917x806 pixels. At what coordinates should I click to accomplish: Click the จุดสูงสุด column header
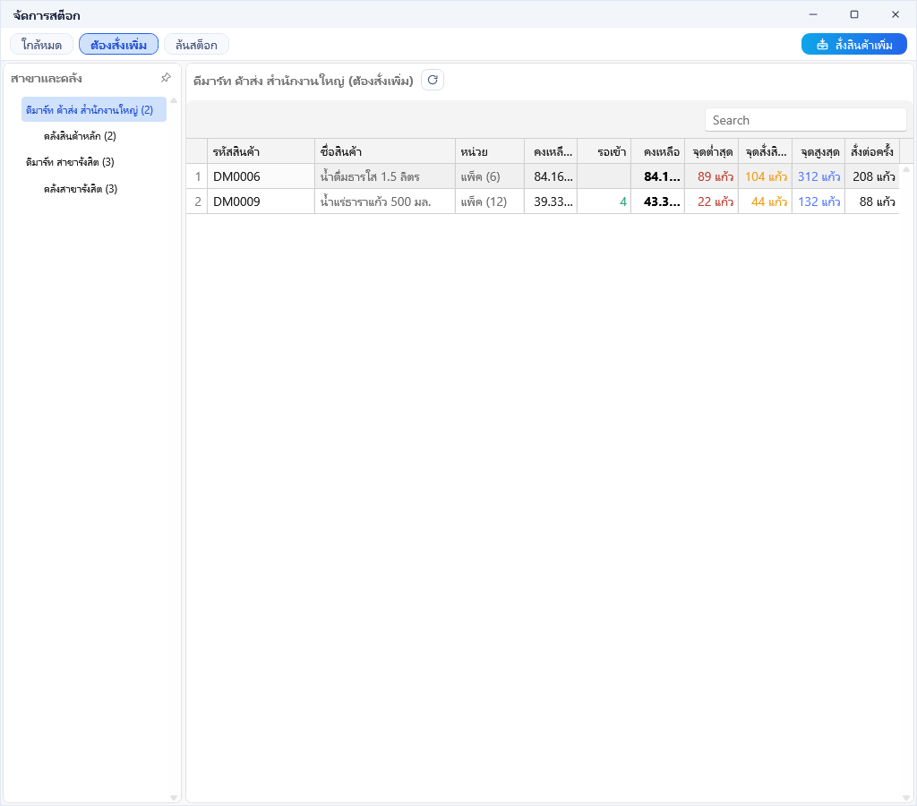pos(818,151)
